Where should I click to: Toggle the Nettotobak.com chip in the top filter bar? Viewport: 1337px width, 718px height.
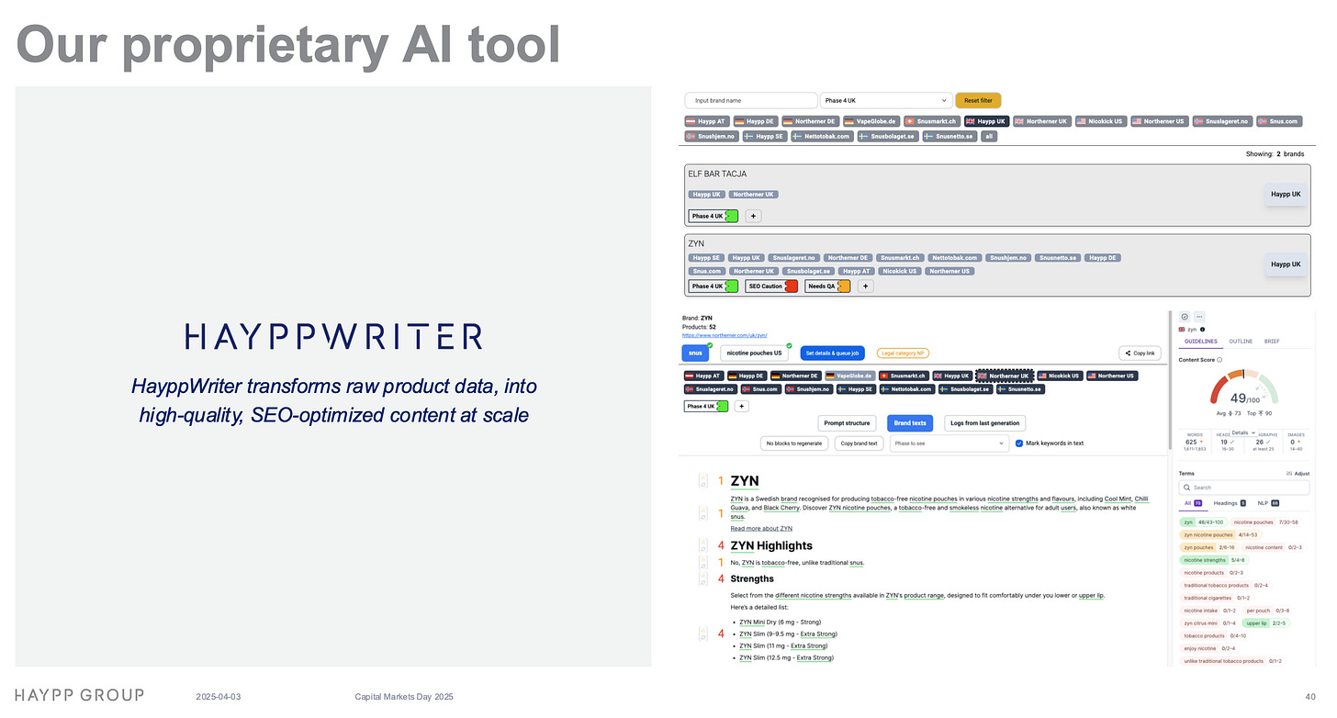coord(822,136)
